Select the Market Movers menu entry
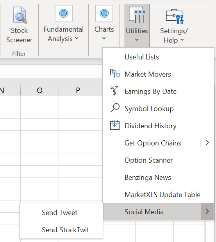This screenshot has width=216, height=242. click(x=158, y=74)
